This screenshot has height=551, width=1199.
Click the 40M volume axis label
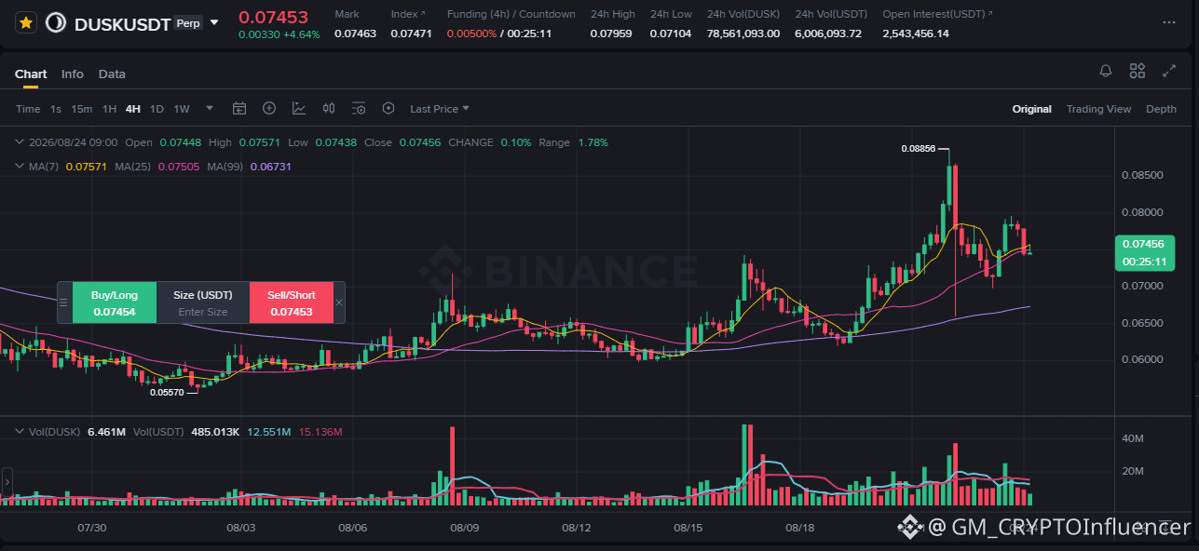1133,438
